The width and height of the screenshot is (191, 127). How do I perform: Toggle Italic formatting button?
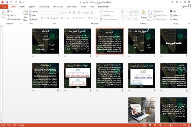(x=45, y=18)
